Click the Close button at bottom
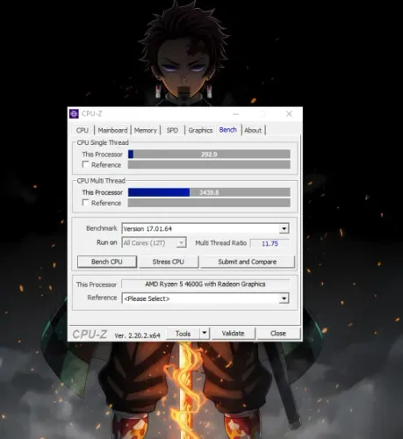 click(x=278, y=334)
